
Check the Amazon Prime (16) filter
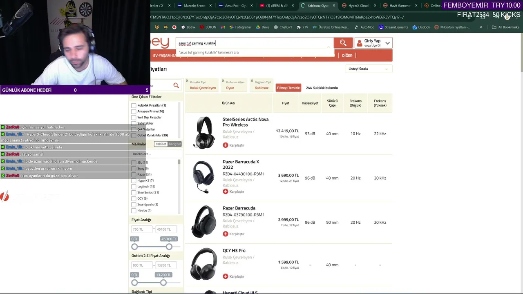point(134,111)
